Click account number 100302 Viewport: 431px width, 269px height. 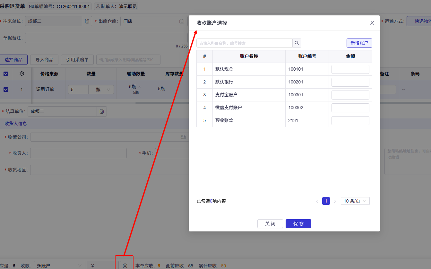(296, 108)
